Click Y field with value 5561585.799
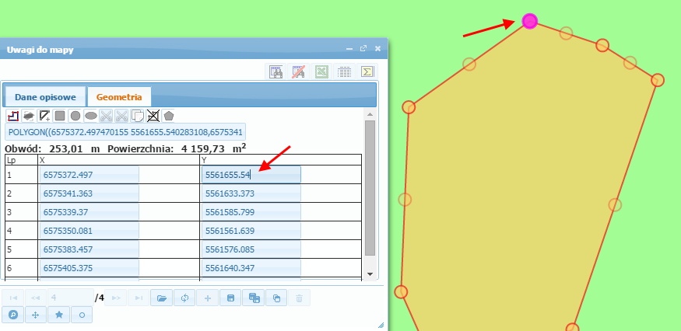The image size is (681, 331). 251,212
